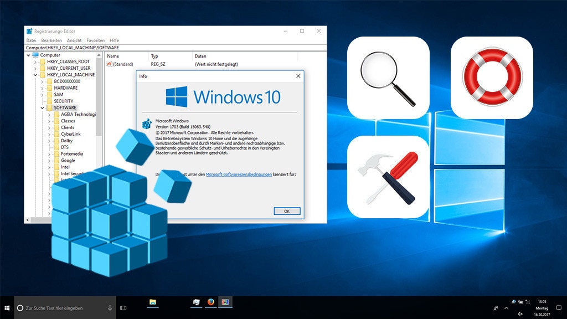Screen dimensions: 567x319
Task: Open the Ansicht menu
Action: pos(74,40)
